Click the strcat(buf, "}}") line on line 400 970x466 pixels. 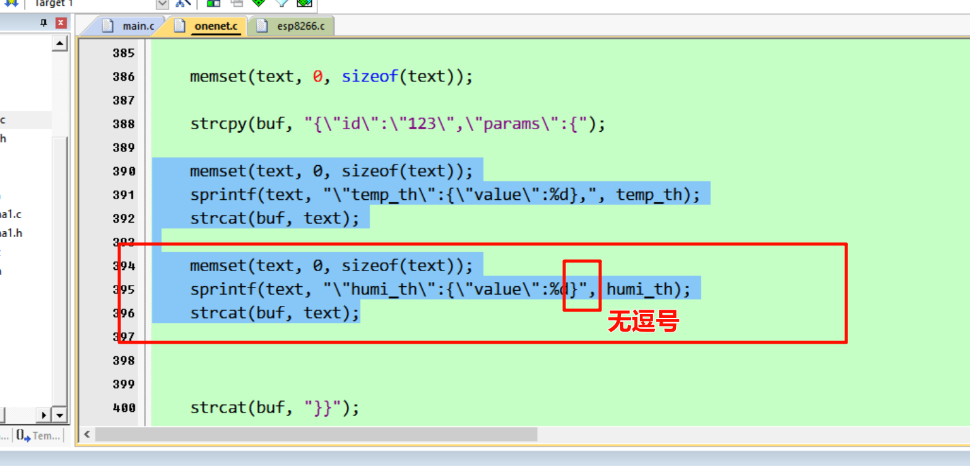(x=275, y=408)
